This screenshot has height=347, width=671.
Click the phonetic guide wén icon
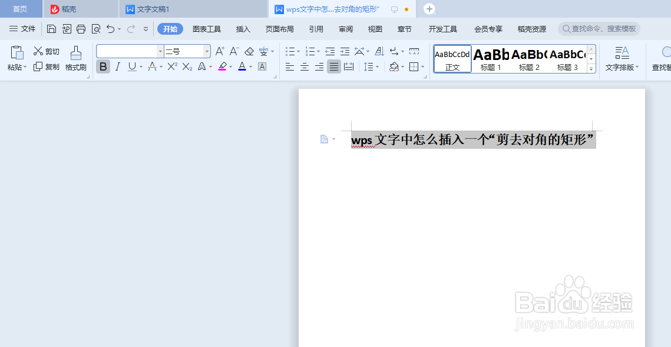point(263,52)
